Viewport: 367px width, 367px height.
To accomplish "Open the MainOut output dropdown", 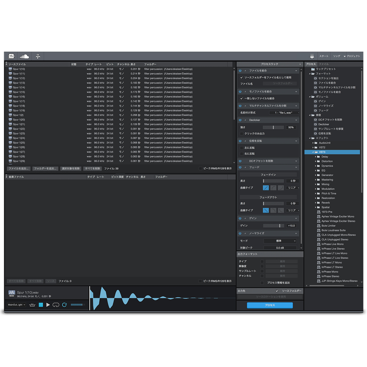I will pos(16,305).
